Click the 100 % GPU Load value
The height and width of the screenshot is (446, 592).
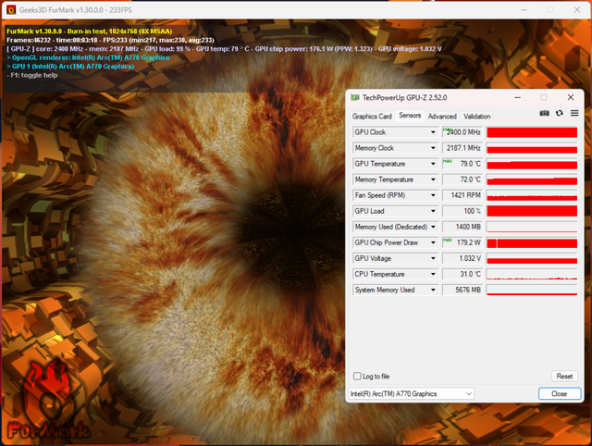462,211
